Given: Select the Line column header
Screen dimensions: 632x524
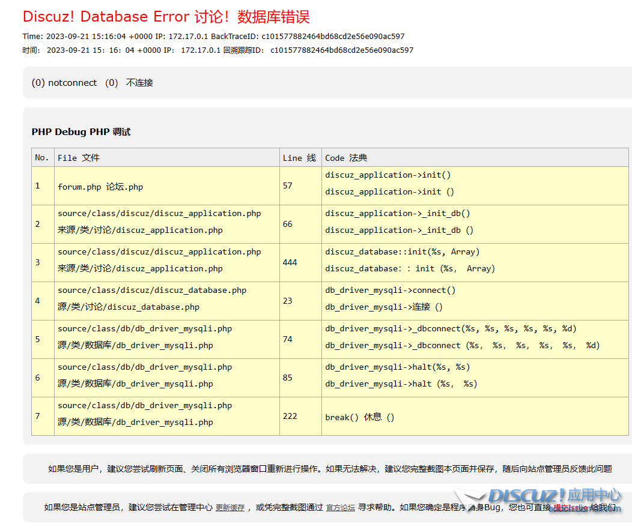Looking at the screenshot, I should (x=299, y=158).
